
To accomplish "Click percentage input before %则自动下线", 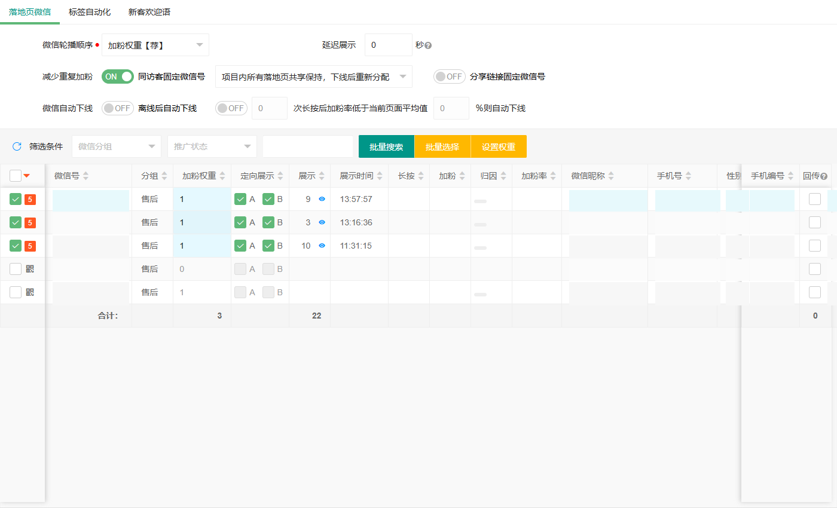I will [x=451, y=108].
